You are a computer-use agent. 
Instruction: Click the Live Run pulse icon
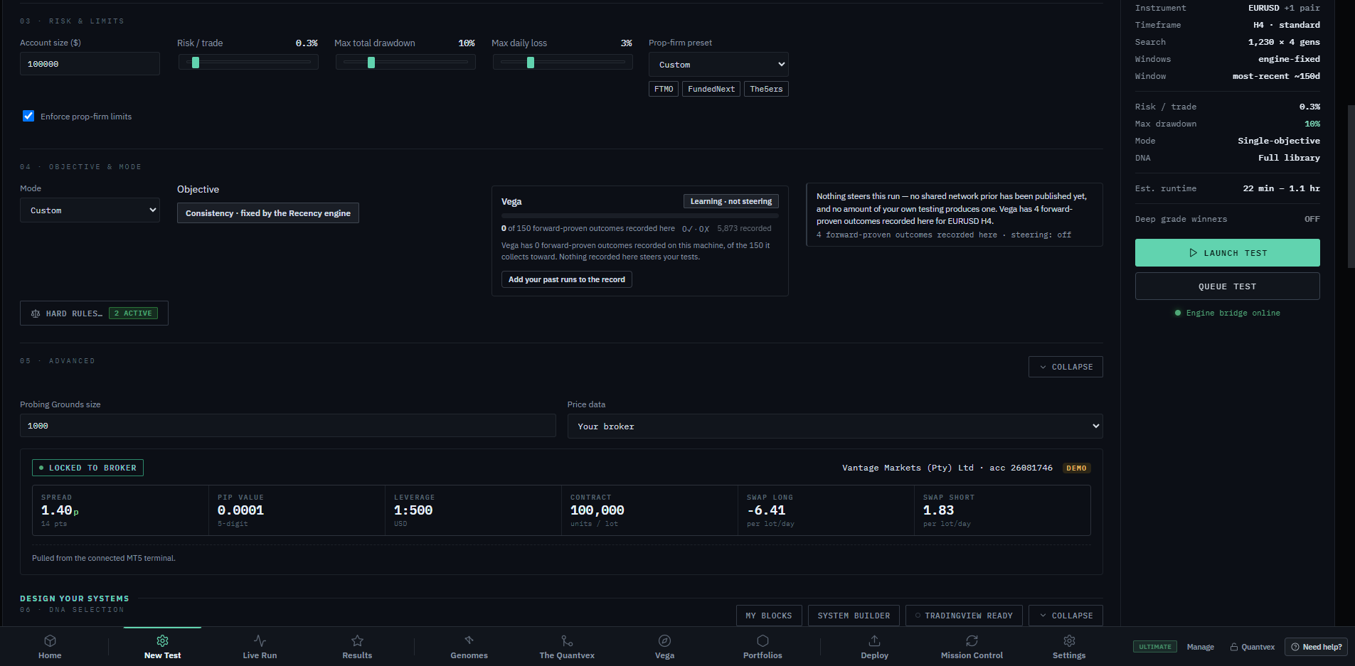click(260, 640)
